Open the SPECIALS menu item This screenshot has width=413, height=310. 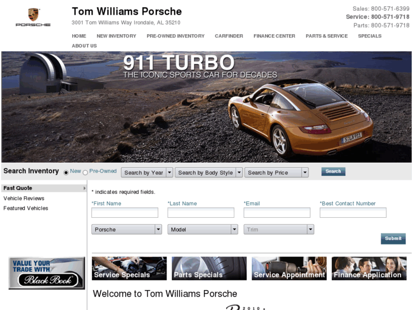pos(370,36)
